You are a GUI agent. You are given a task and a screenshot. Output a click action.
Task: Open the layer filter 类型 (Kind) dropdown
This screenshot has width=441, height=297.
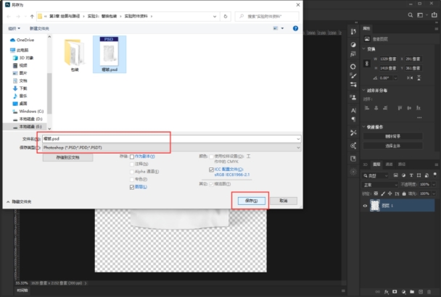[x=375, y=175]
